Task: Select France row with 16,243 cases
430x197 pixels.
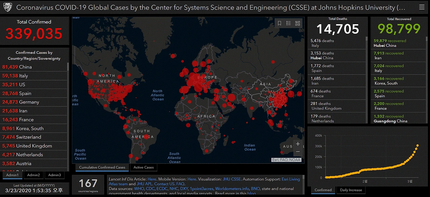Action: pos(34,119)
